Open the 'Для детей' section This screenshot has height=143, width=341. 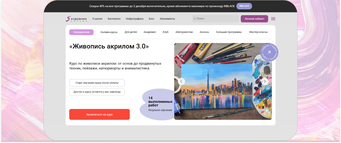pos(131,32)
